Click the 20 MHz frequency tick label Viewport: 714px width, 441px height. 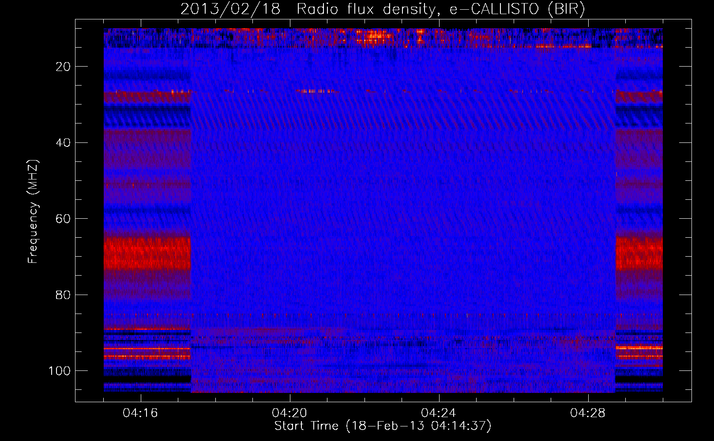click(63, 67)
